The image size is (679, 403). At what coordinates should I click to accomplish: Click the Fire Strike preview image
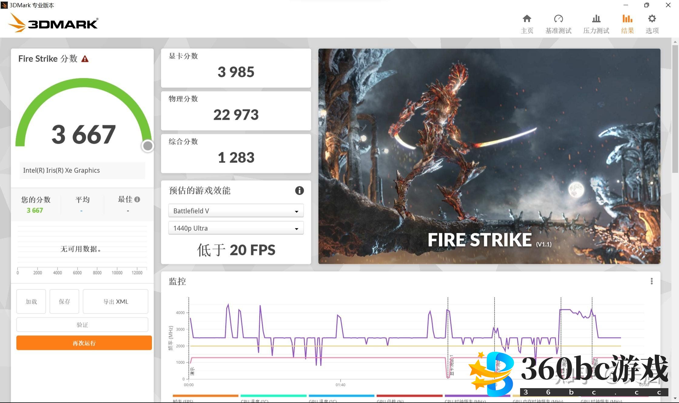click(489, 156)
